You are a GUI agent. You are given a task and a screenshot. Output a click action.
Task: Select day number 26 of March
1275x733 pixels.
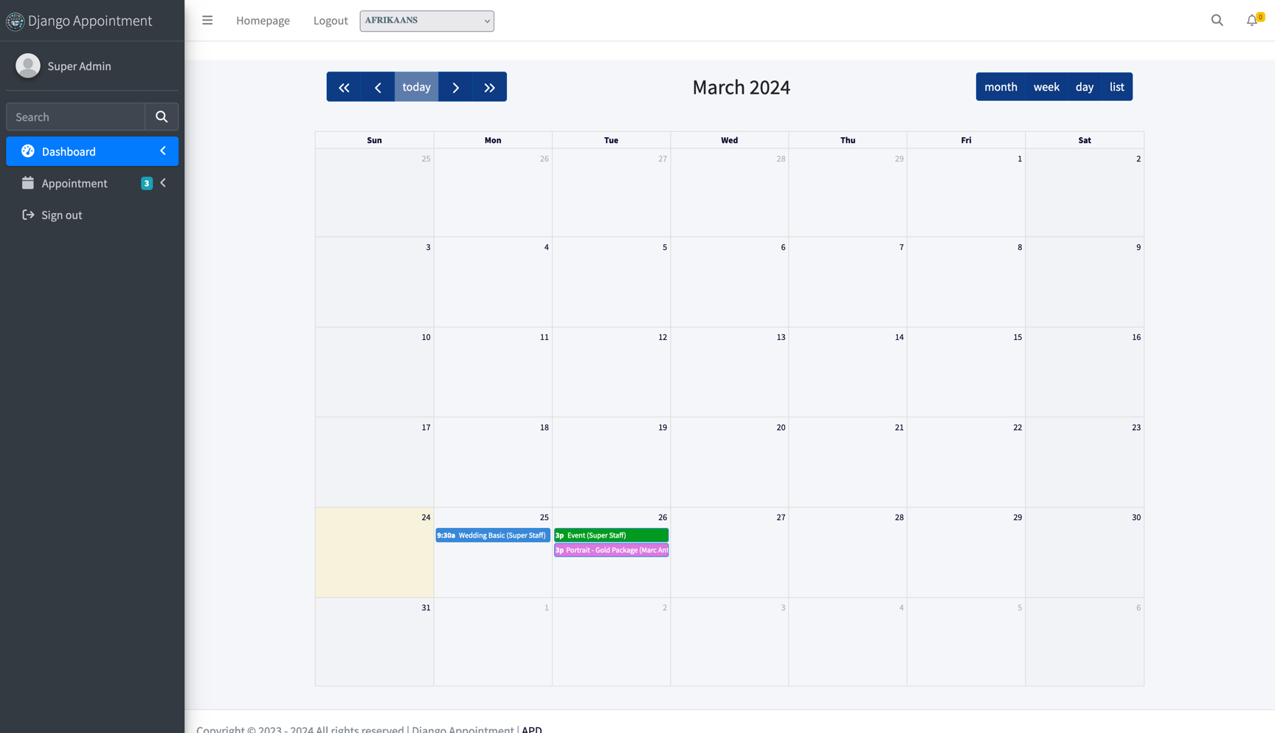663,518
